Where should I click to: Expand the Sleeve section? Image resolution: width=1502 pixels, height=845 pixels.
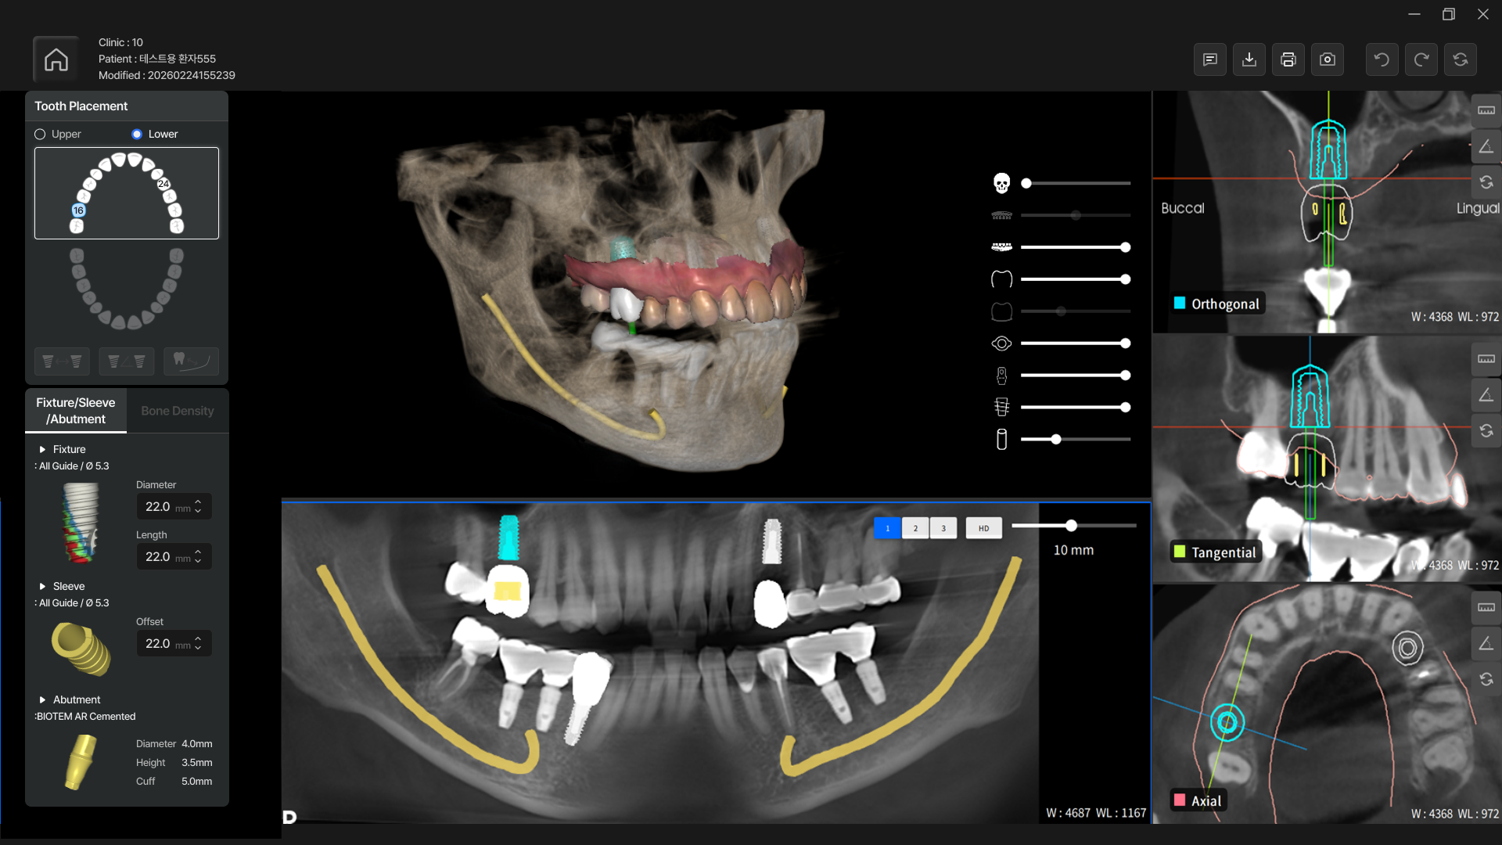[42, 587]
